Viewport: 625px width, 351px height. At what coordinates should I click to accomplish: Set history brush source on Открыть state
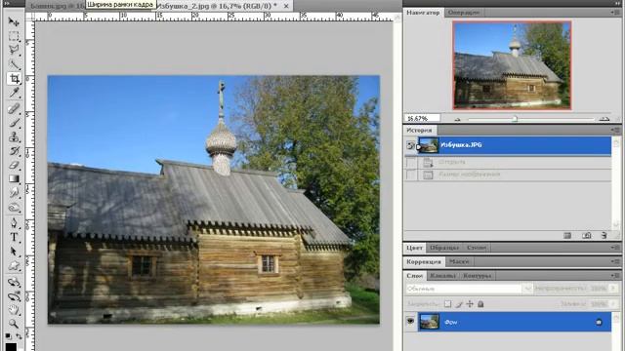click(x=410, y=162)
